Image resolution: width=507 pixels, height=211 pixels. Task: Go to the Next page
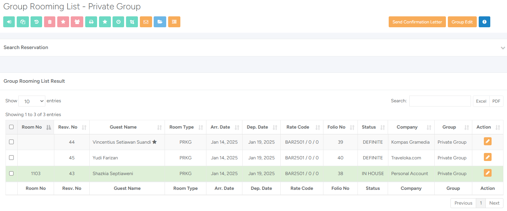coord(494,203)
